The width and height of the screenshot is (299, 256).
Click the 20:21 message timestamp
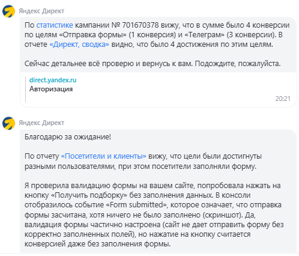(x=283, y=99)
